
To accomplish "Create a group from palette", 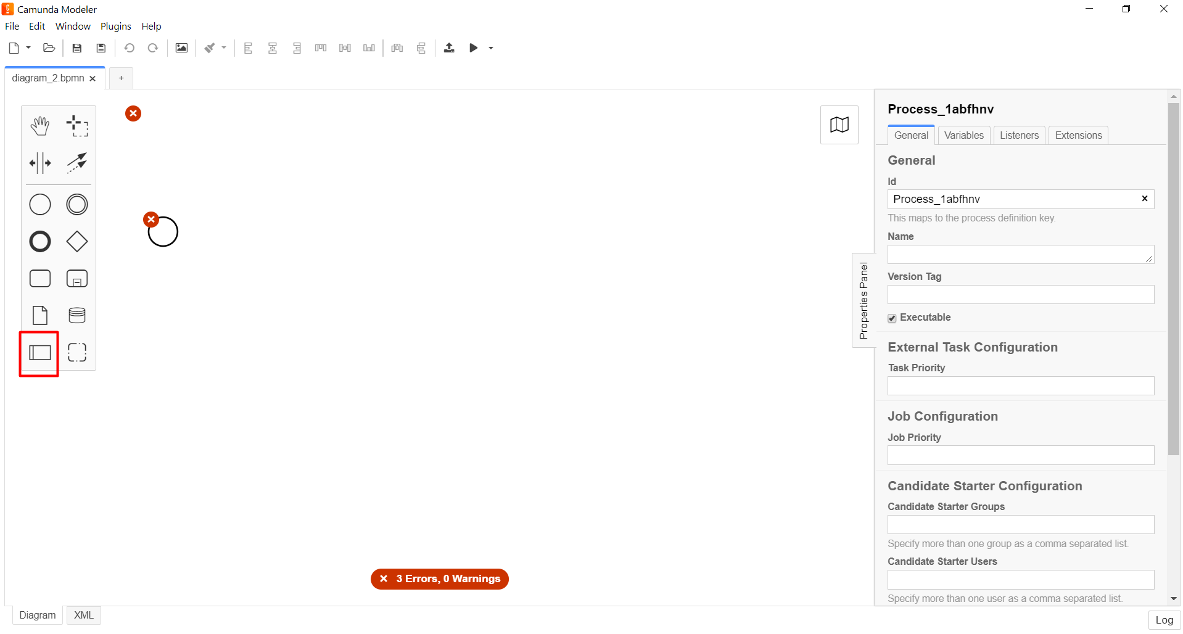I will [x=77, y=353].
